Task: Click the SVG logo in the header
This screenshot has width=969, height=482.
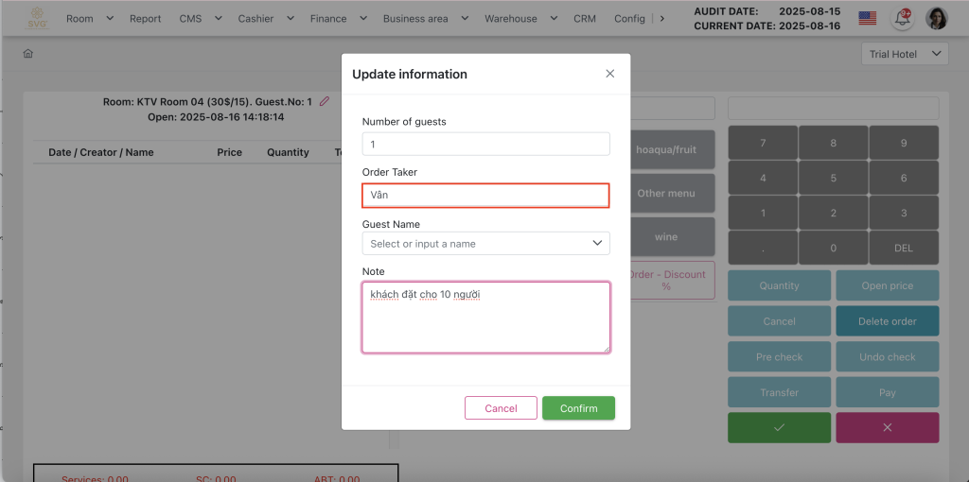Action: pyautogui.click(x=38, y=18)
